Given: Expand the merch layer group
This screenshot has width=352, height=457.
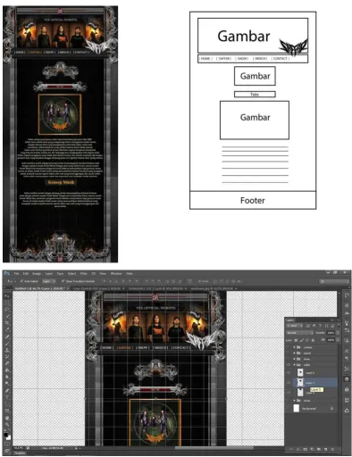Looking at the screenshot, I should (294, 353).
